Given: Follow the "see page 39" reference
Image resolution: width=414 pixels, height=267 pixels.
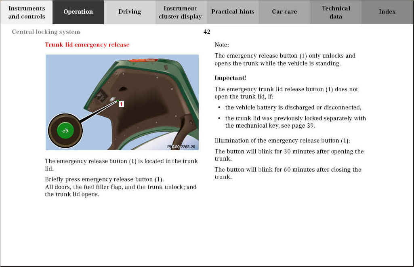Looking at the screenshot, I should [298, 126].
